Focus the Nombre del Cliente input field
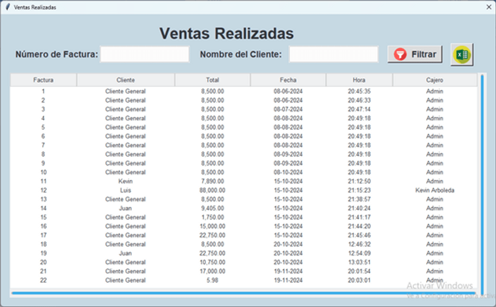 [x=333, y=54]
